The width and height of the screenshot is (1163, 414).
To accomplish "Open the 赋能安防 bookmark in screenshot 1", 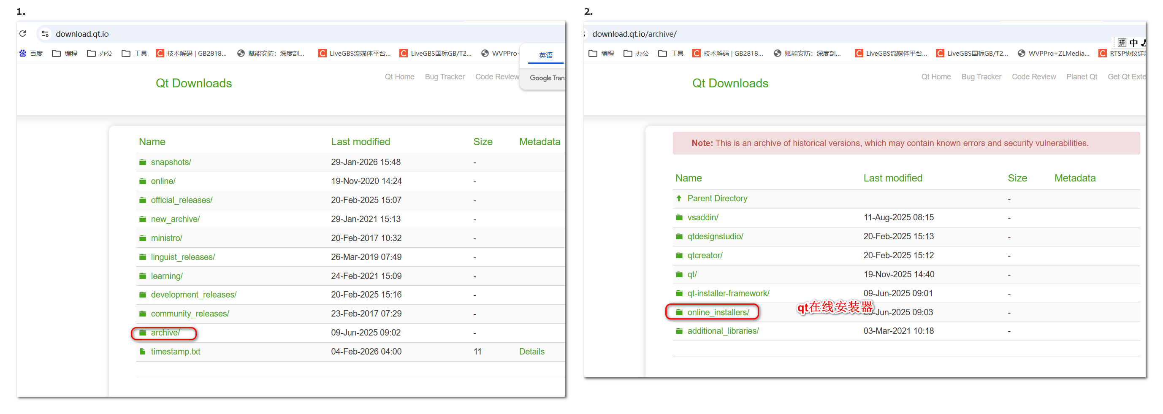I will tap(271, 53).
